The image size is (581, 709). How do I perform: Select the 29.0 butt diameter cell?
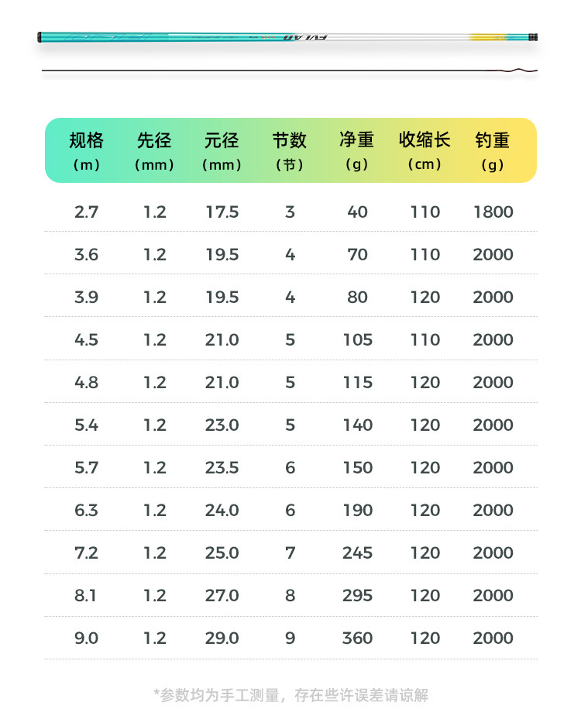pyautogui.click(x=222, y=638)
